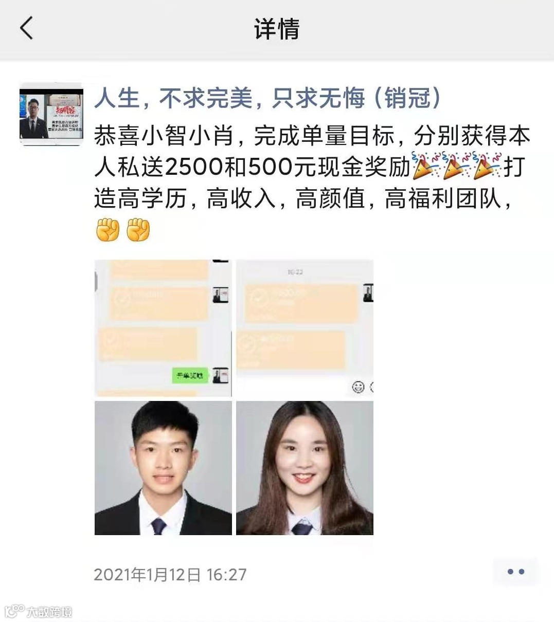Click the 大数跨境 watermark logo
The image size is (554, 622).
pyautogui.click(x=39, y=611)
